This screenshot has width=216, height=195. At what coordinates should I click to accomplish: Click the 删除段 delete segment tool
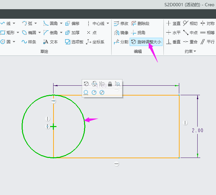pos(140,24)
